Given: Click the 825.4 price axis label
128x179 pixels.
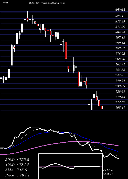Looking at the screenshot, I should click(x=119, y=16).
